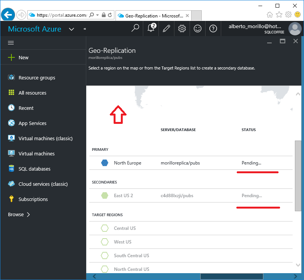Click the browser back arrow button
Image resolution: width=304 pixels, height=280 pixels.
pyautogui.click(x=8, y=14)
